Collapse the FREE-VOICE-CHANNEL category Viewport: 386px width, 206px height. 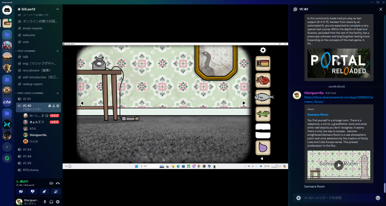30,93
